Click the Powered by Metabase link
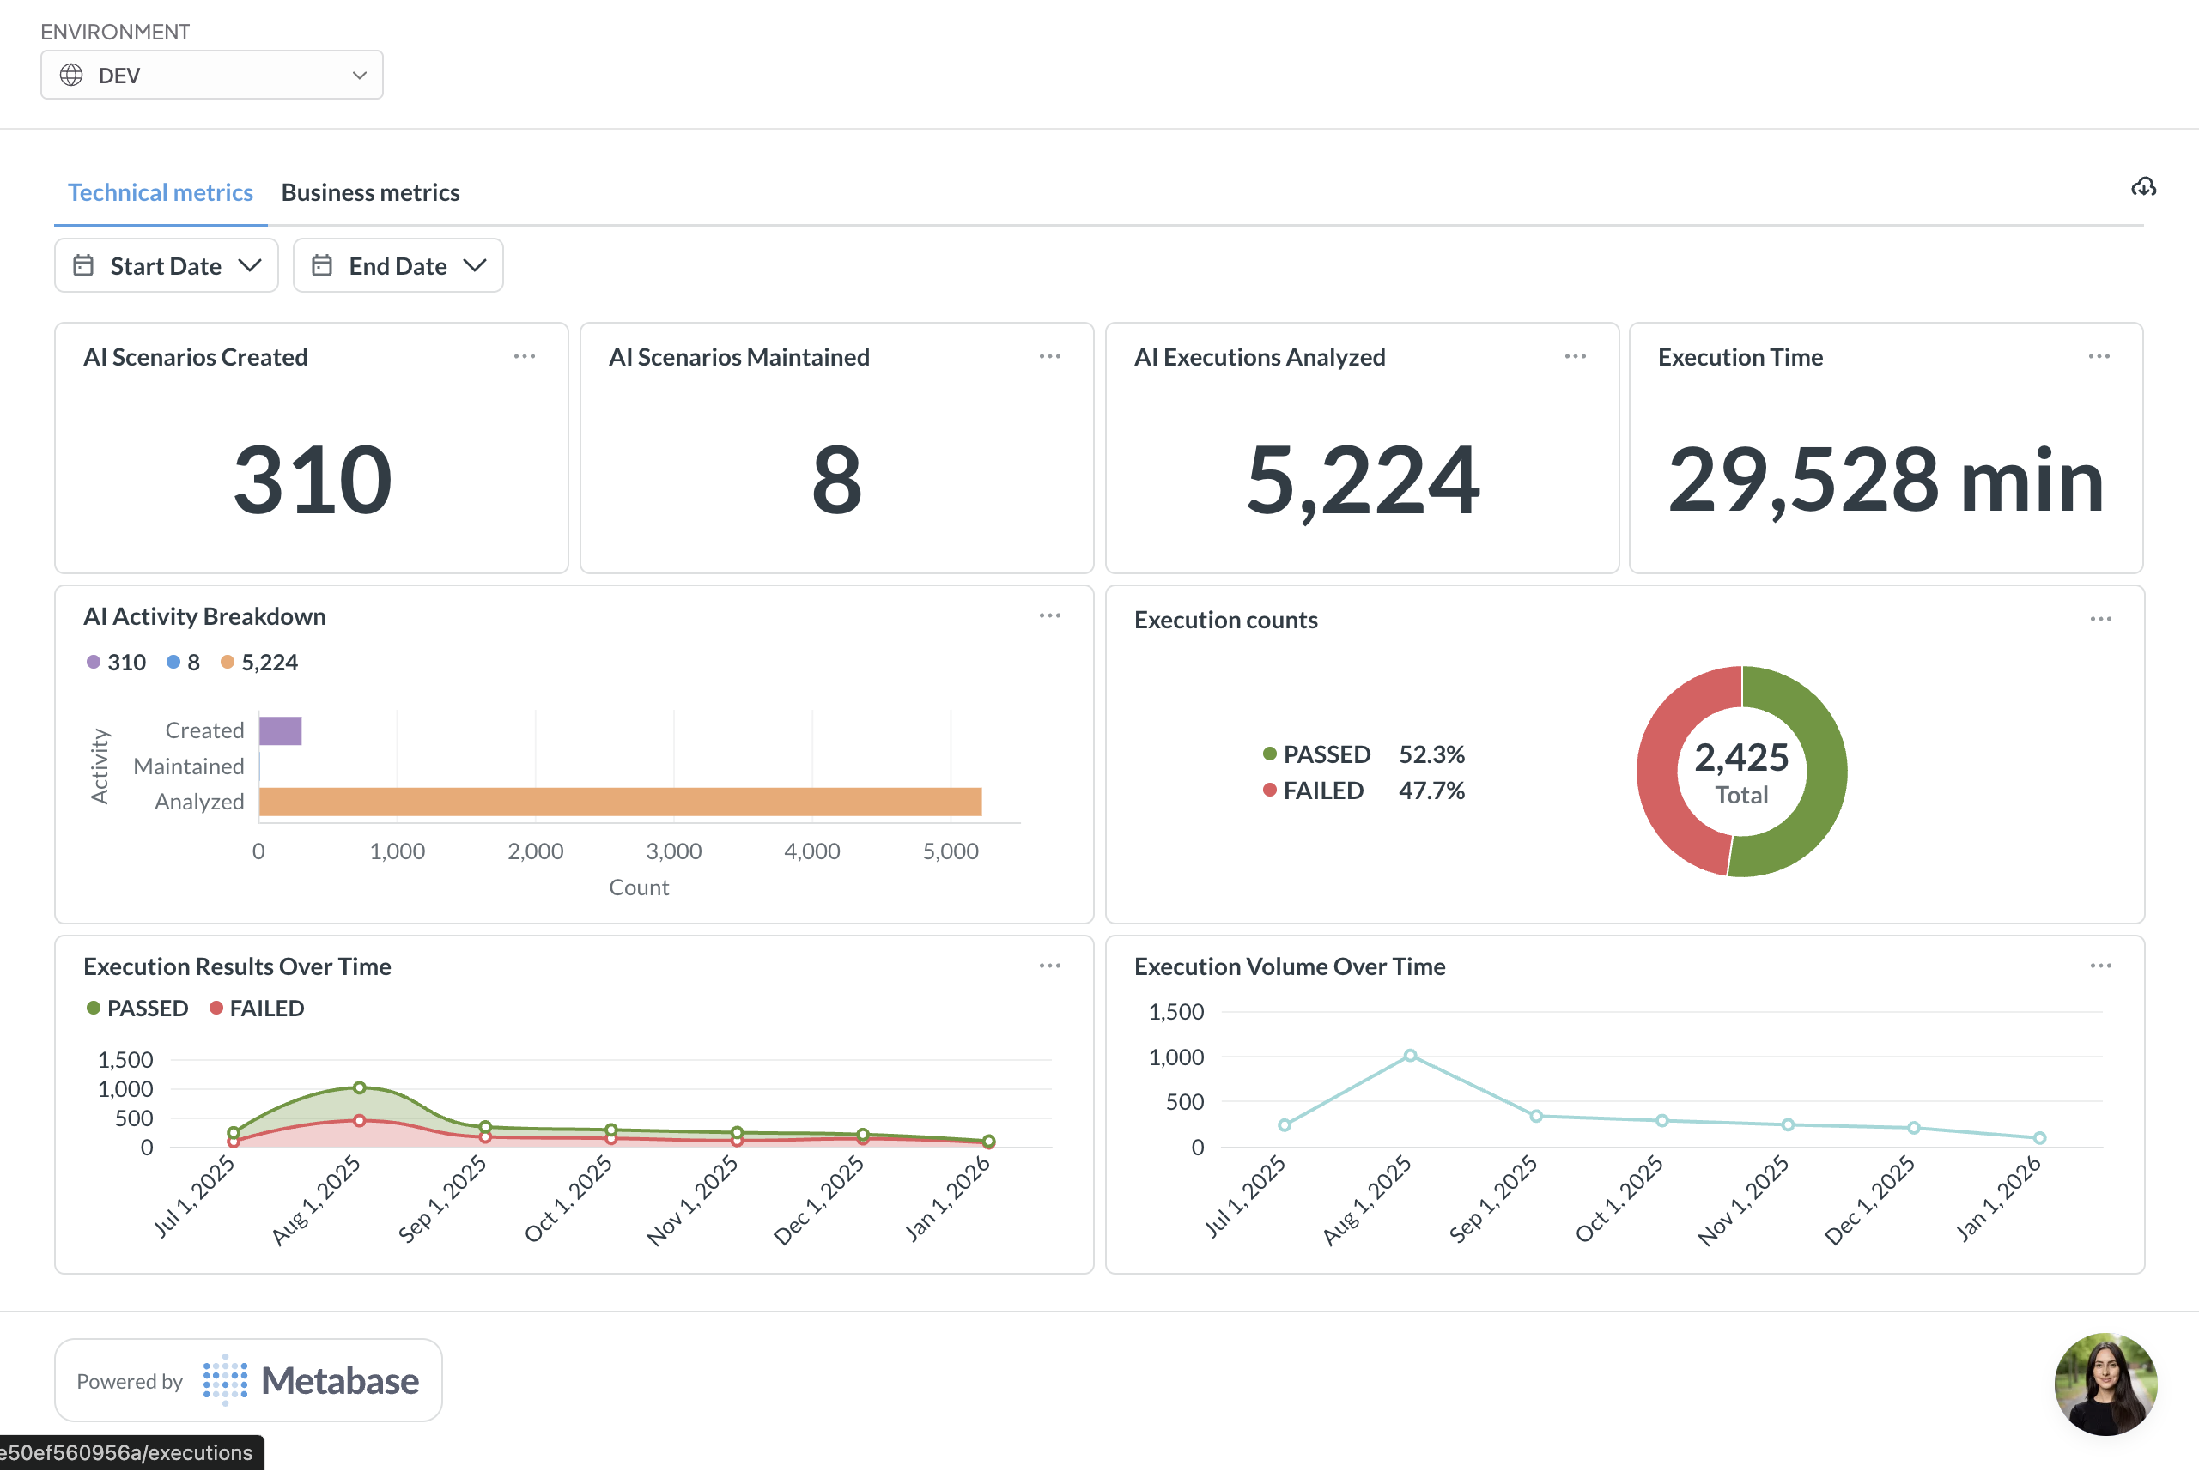 pos(248,1380)
